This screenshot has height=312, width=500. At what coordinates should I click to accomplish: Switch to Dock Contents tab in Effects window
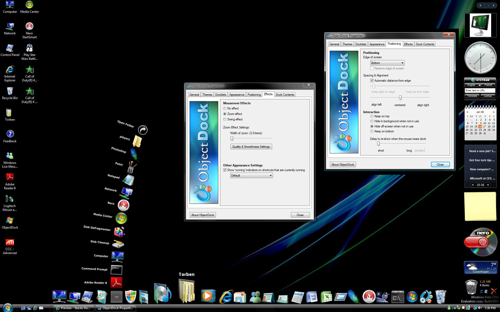tap(285, 95)
